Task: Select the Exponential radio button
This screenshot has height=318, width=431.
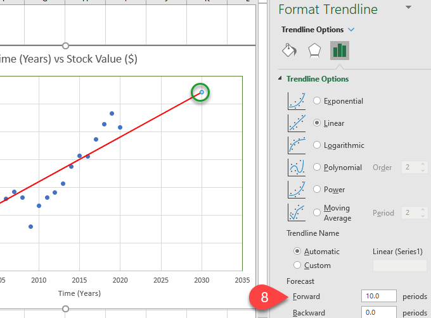Action: click(x=318, y=101)
